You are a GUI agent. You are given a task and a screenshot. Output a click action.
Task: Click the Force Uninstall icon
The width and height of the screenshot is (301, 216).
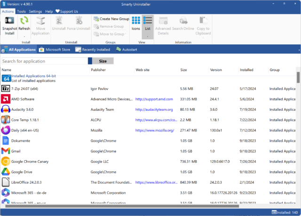[79, 21]
